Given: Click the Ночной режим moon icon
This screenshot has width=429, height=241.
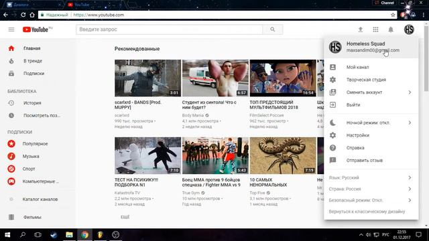Looking at the screenshot, I should 332,123.
